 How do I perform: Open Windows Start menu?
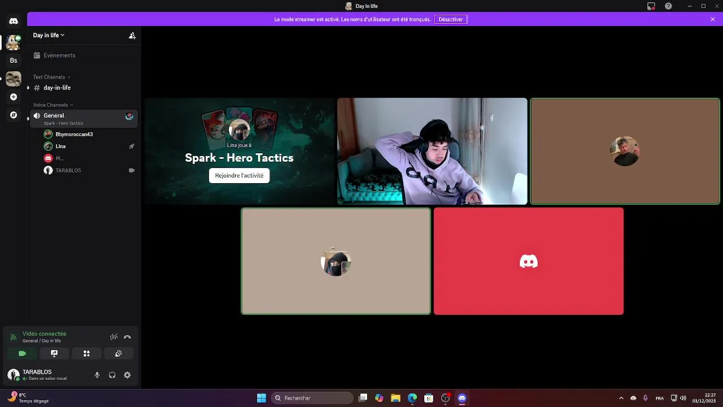pos(262,398)
